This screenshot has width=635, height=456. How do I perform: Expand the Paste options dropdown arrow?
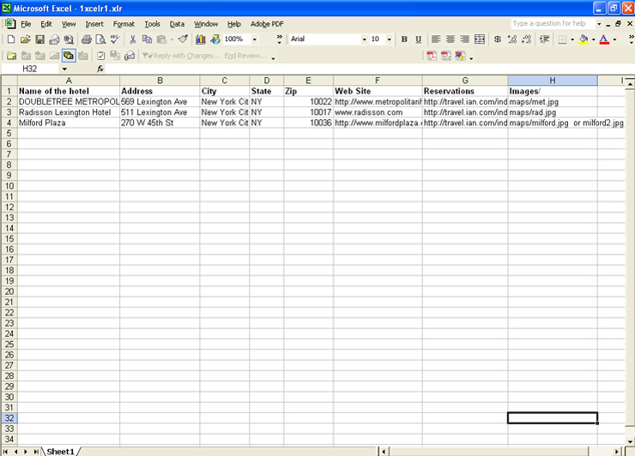[172, 39]
